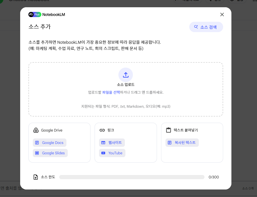Click the 소스 추가 heading
This screenshot has height=197, width=257.
coord(40,26)
